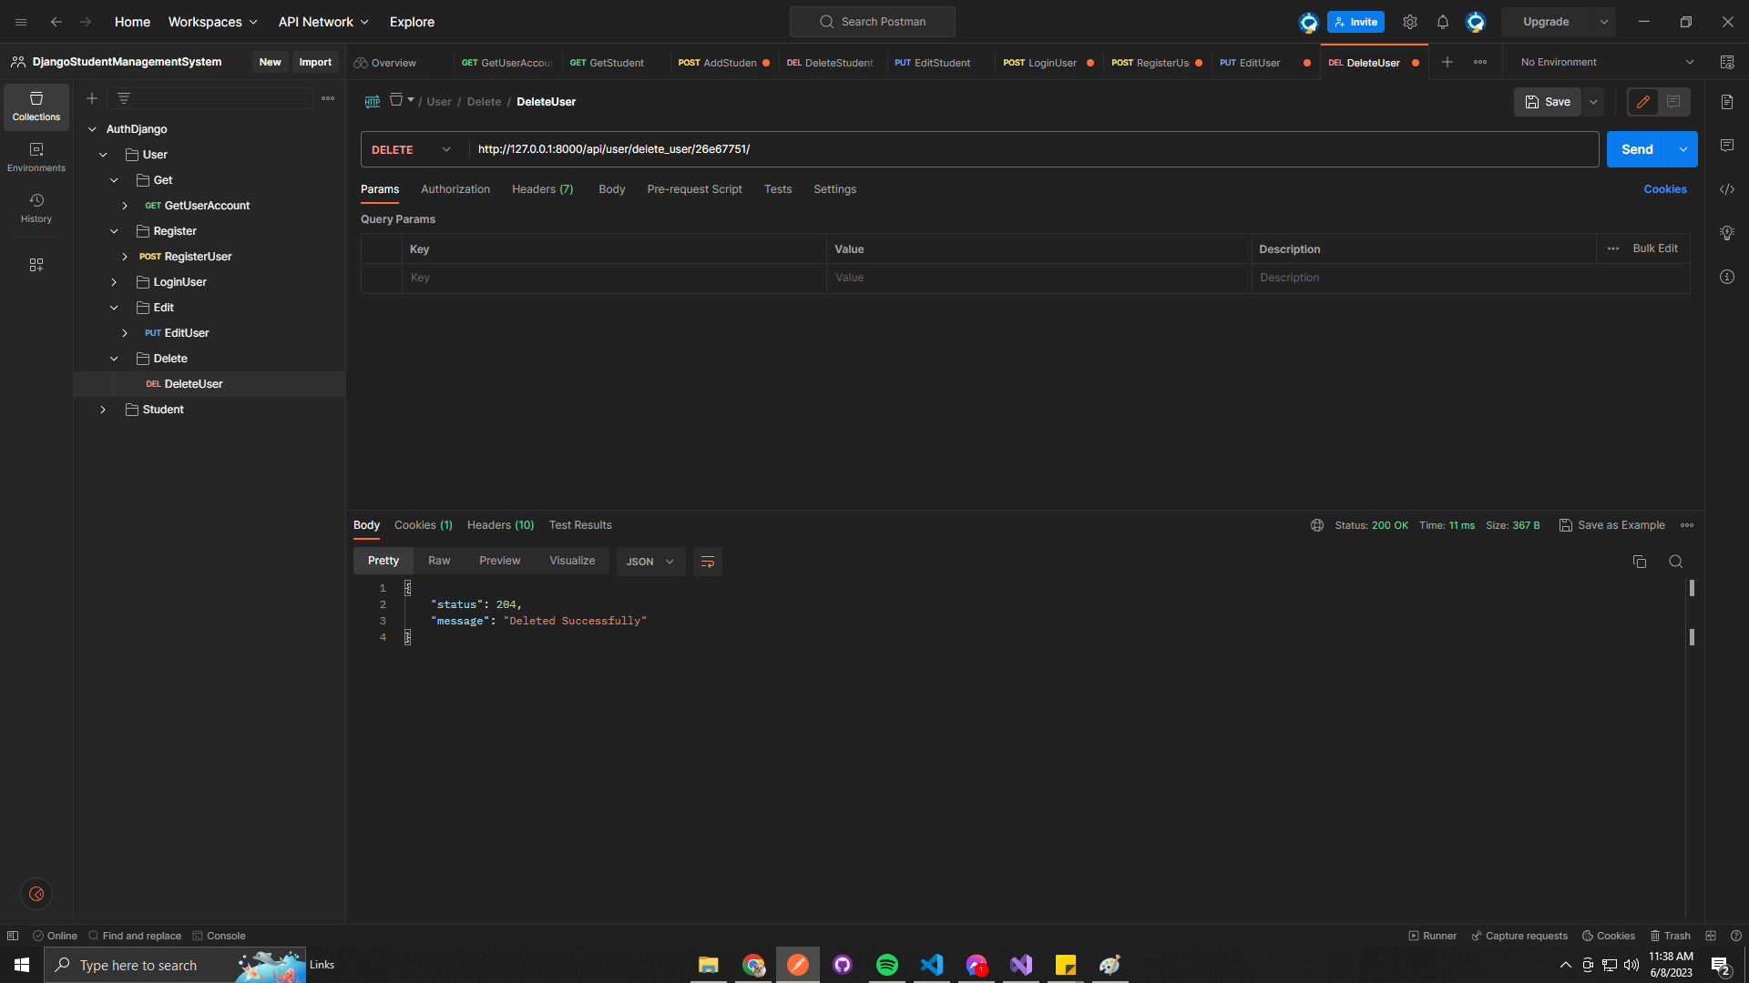Open the Postman Console
Image resolution: width=1749 pixels, height=983 pixels.
pyautogui.click(x=220, y=935)
